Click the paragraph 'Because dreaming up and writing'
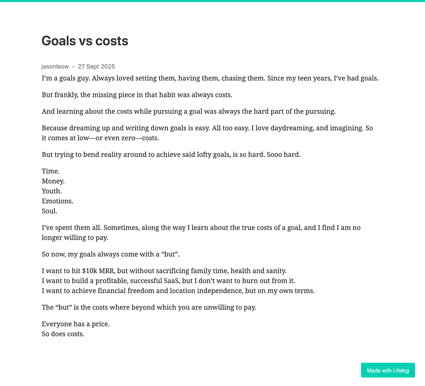Image resolution: width=425 pixels, height=386 pixels. (207, 133)
